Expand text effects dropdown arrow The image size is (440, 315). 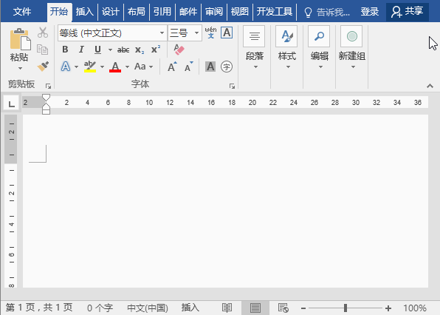click(x=76, y=67)
